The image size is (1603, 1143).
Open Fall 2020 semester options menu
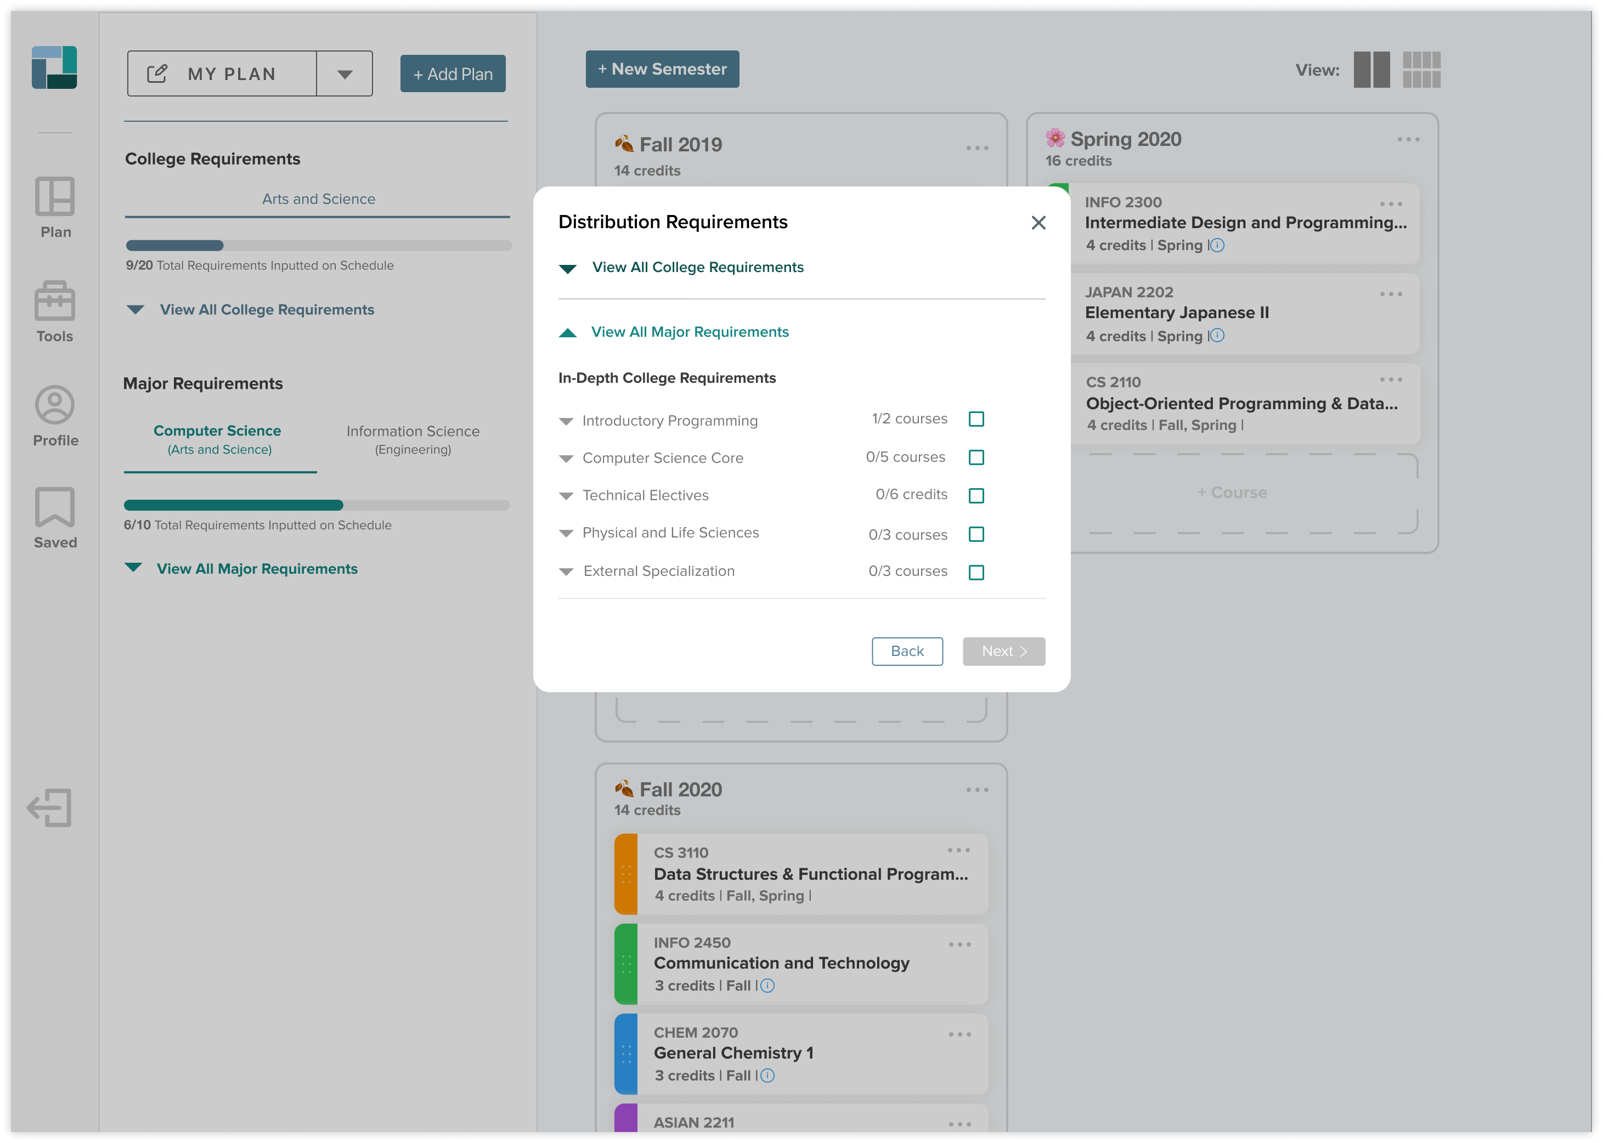(x=977, y=790)
